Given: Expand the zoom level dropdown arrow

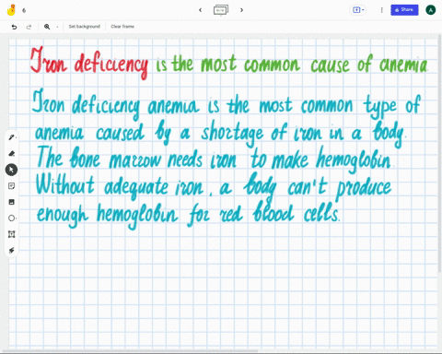Looking at the screenshot, I should click(57, 27).
